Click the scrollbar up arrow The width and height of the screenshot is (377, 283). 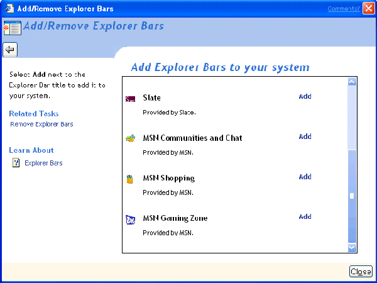[x=352, y=82]
